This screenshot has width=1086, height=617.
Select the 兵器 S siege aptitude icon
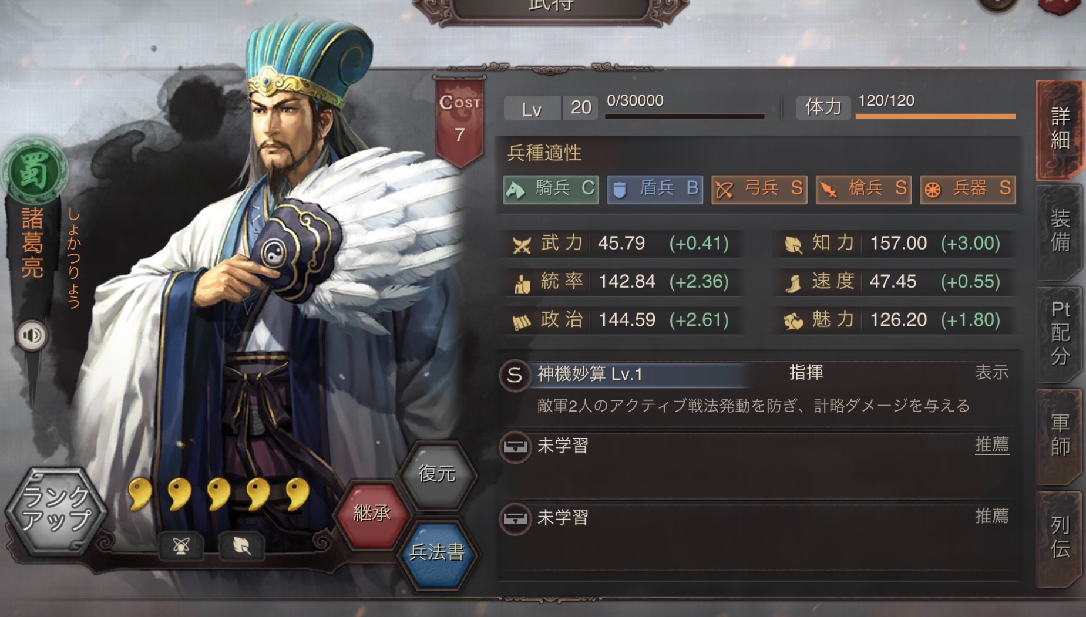click(x=968, y=189)
